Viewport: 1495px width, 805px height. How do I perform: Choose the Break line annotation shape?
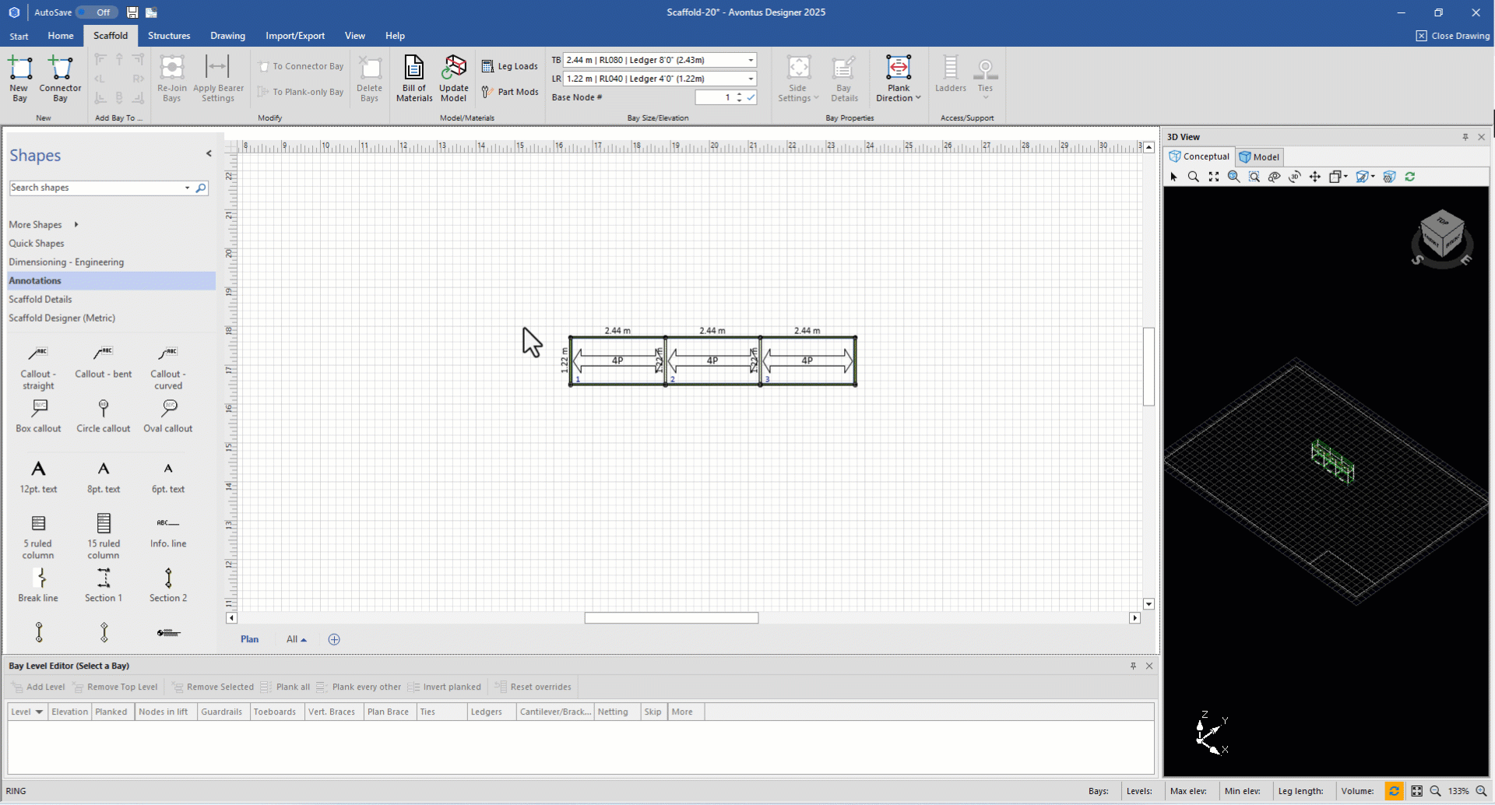38,585
